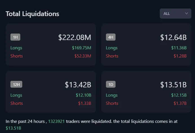Image resolution: width=195 pixels, height=133 pixels.
Task: Click the Shorts label in the 1D card
Action: (x=112, y=103)
